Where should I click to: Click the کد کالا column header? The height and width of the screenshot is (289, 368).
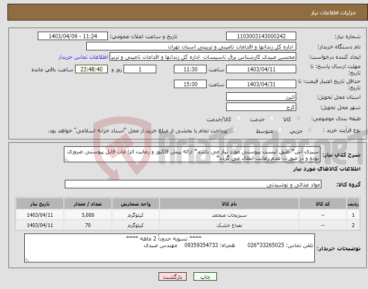pos(323,204)
